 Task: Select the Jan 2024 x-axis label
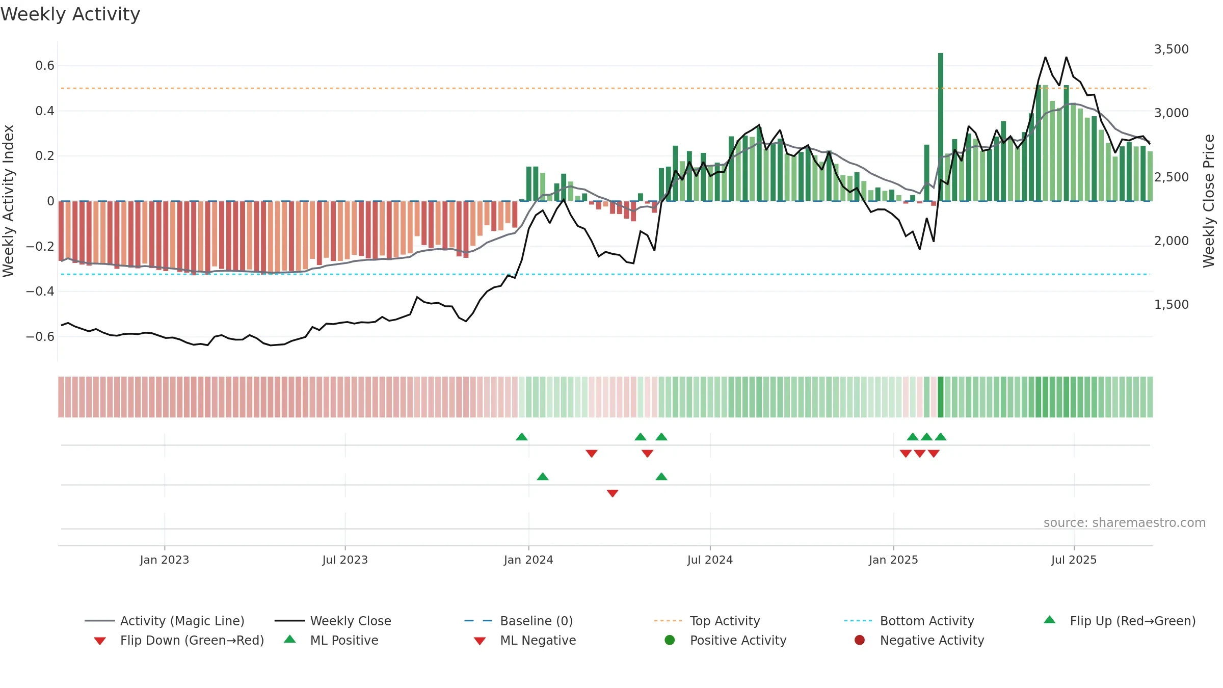click(x=528, y=560)
